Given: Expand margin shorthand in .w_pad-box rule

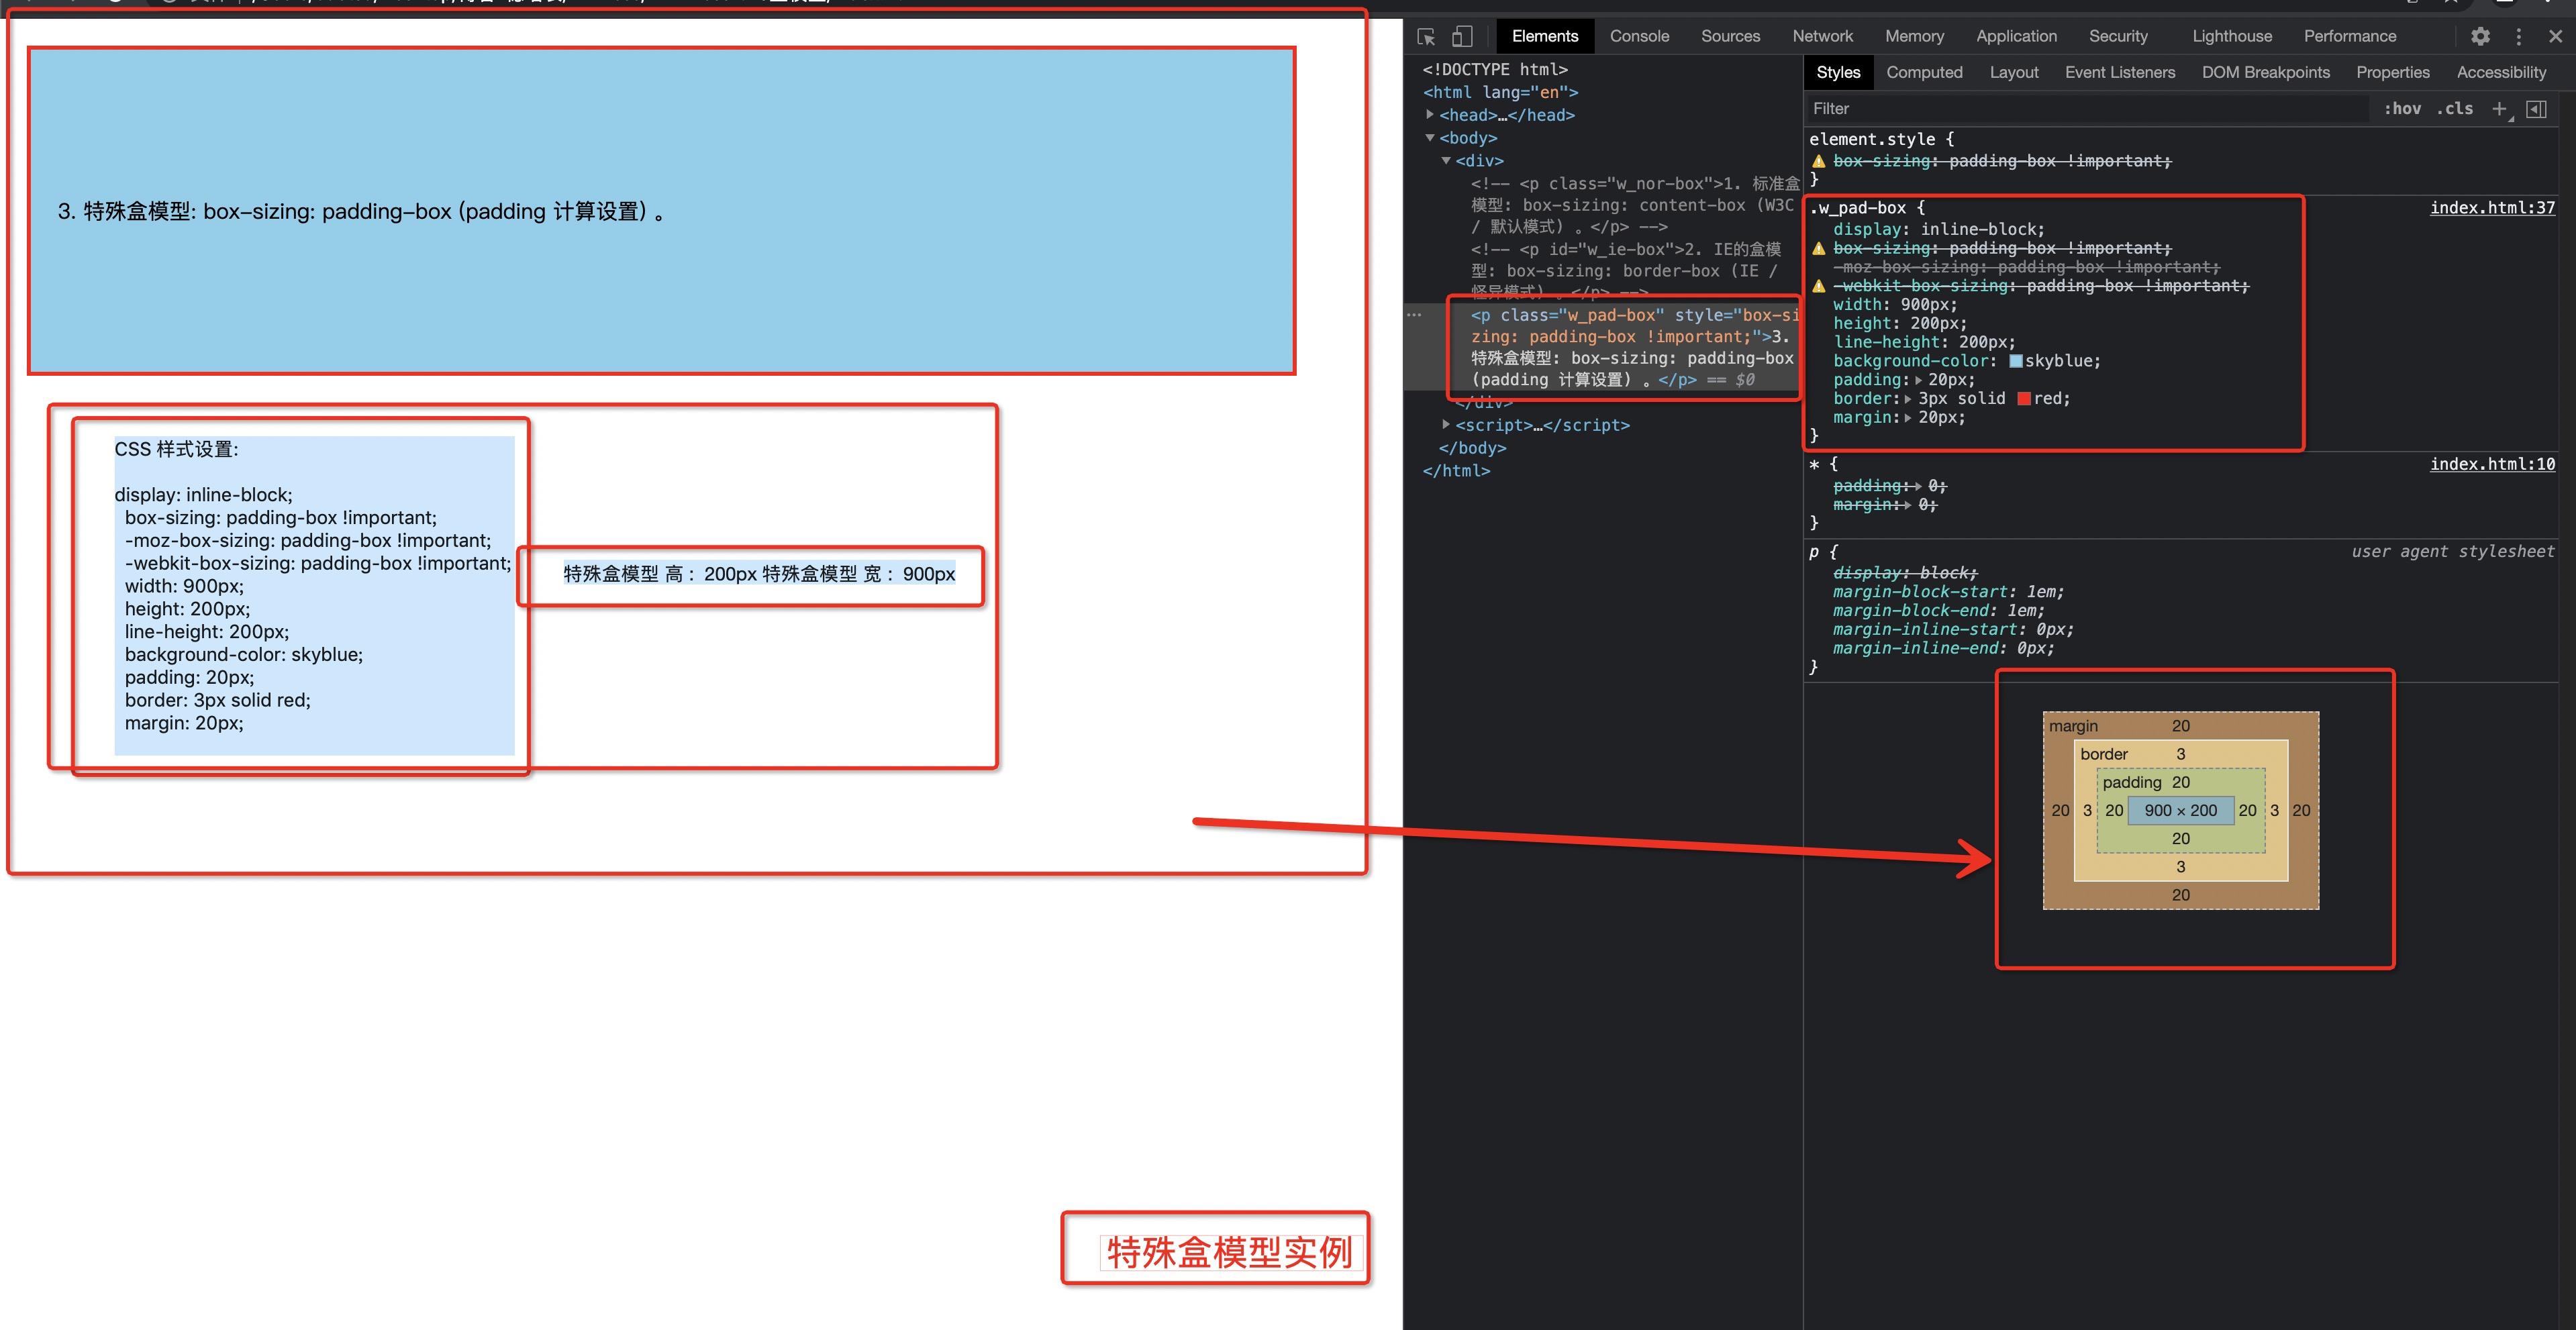Looking at the screenshot, I should (1908, 418).
